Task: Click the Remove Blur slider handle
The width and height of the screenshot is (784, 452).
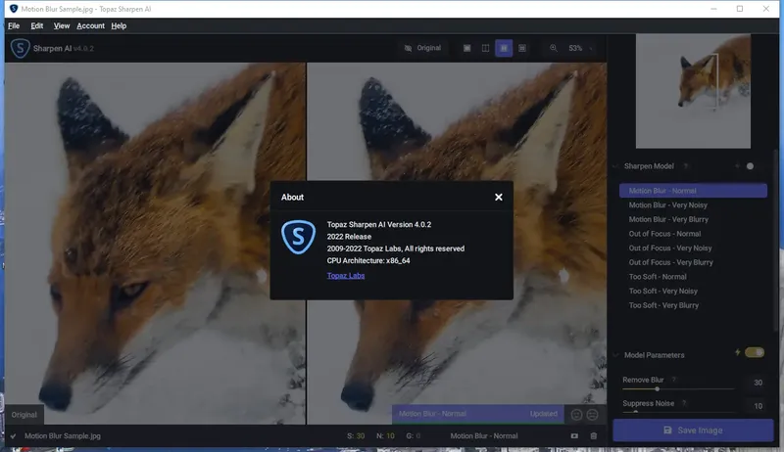Action: 657,388
